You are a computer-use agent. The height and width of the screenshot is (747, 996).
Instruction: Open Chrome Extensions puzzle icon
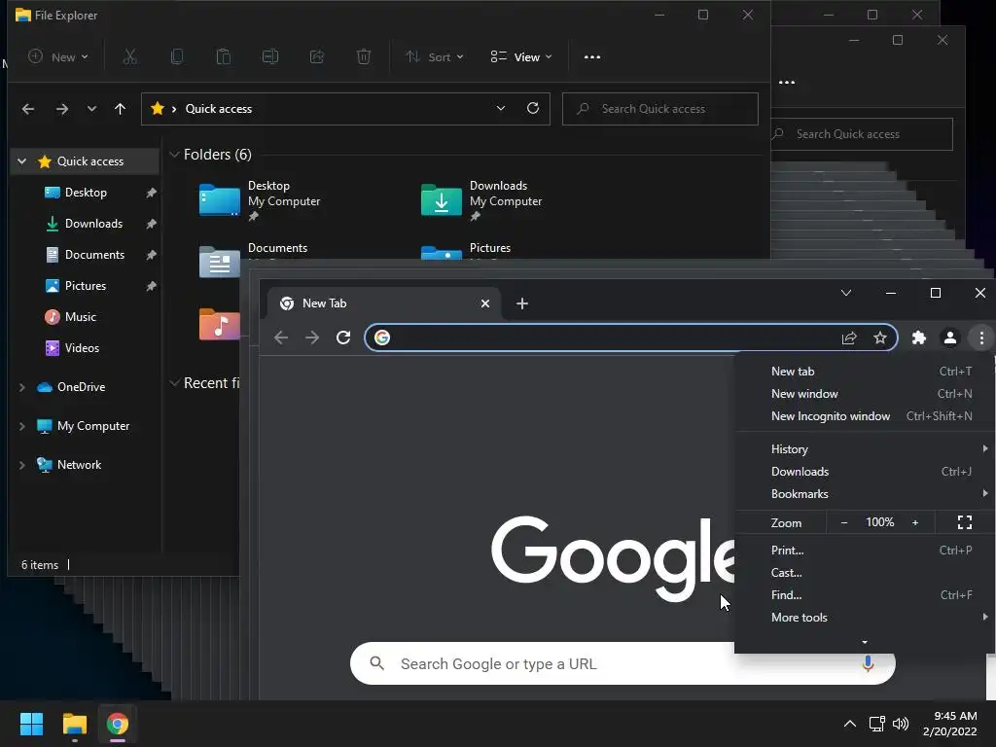pyautogui.click(x=918, y=338)
